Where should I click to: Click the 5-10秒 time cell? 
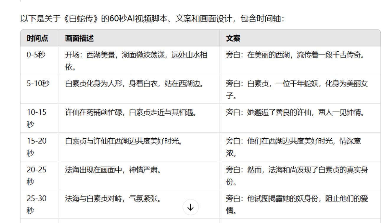[x=40, y=89]
